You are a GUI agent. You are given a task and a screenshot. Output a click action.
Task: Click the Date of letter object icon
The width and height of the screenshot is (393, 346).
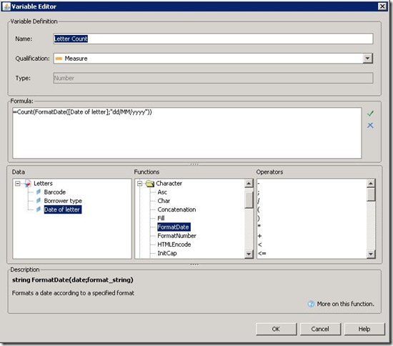click(x=39, y=209)
